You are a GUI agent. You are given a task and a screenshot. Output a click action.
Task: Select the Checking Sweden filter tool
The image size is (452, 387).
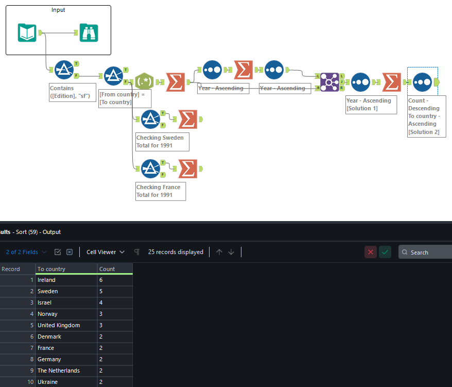coord(150,119)
